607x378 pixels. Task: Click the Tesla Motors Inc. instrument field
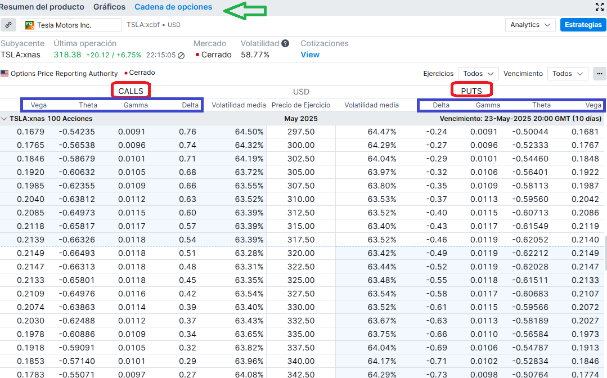coord(71,25)
